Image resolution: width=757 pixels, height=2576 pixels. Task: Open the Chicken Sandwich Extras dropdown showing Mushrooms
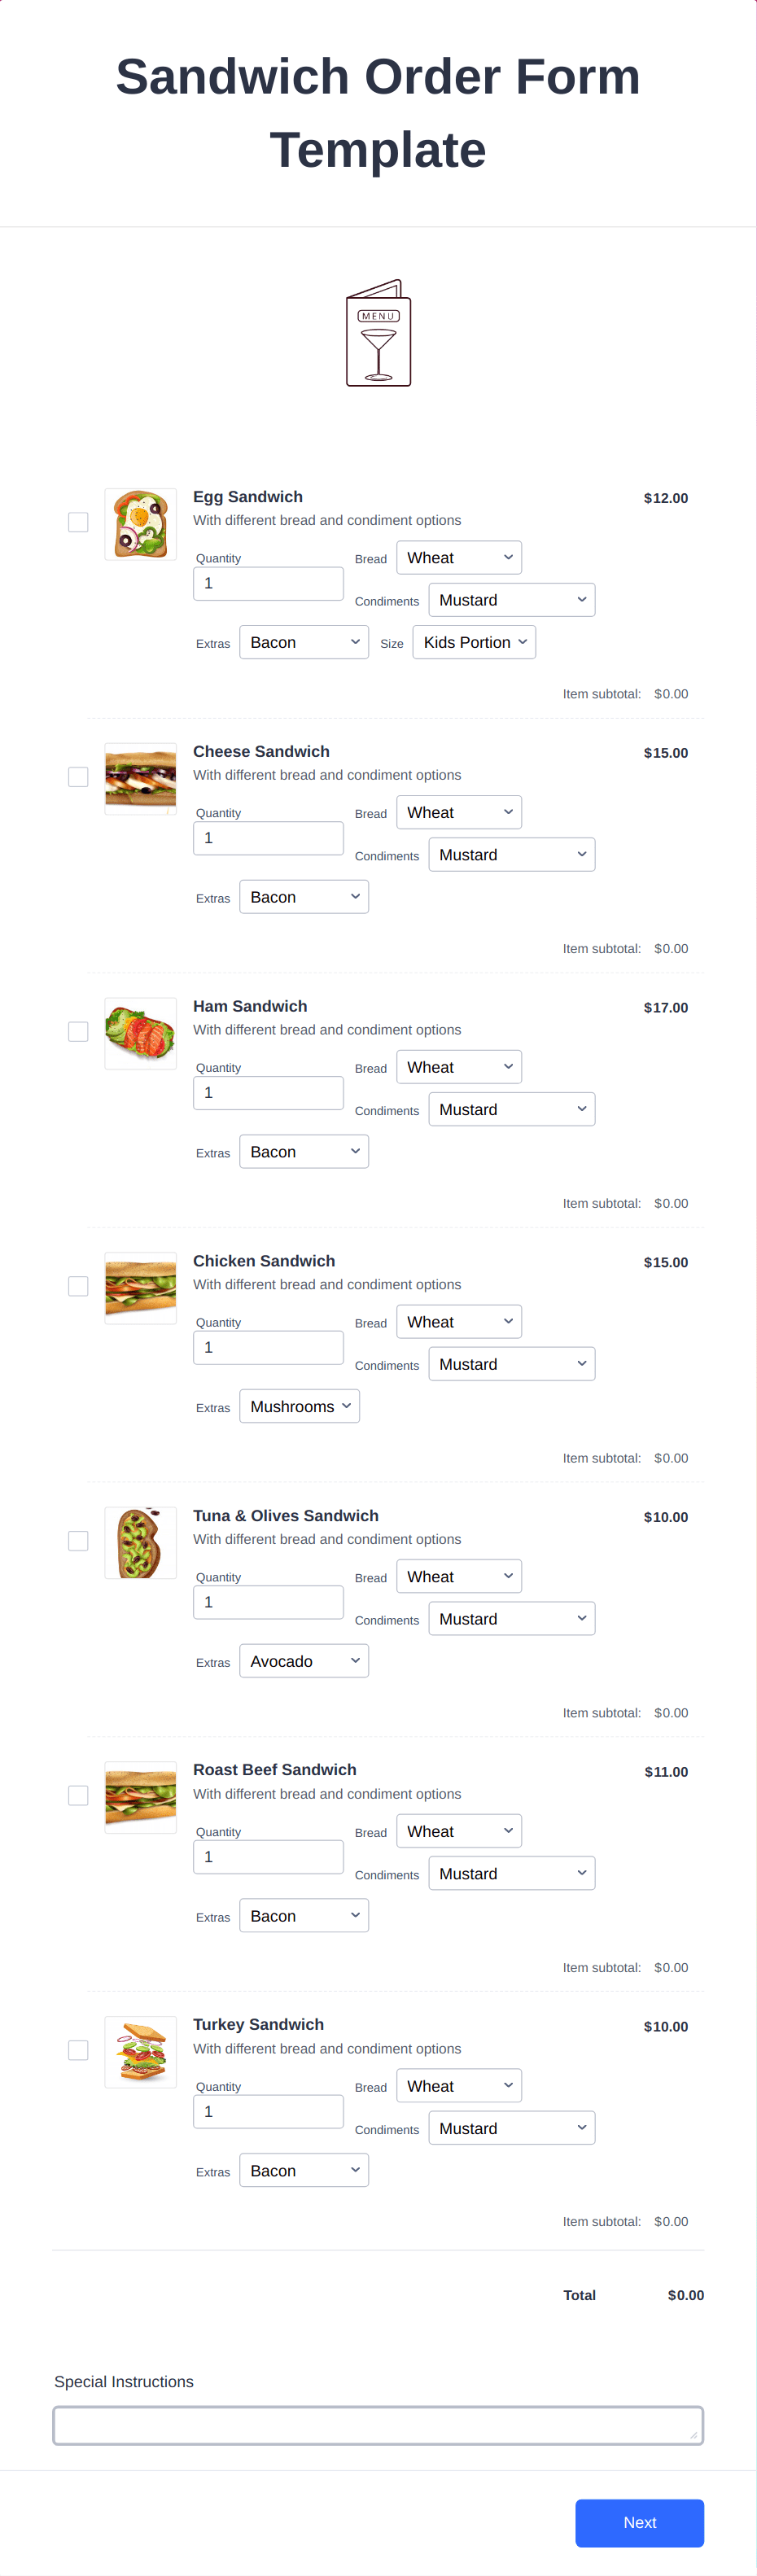click(299, 1405)
